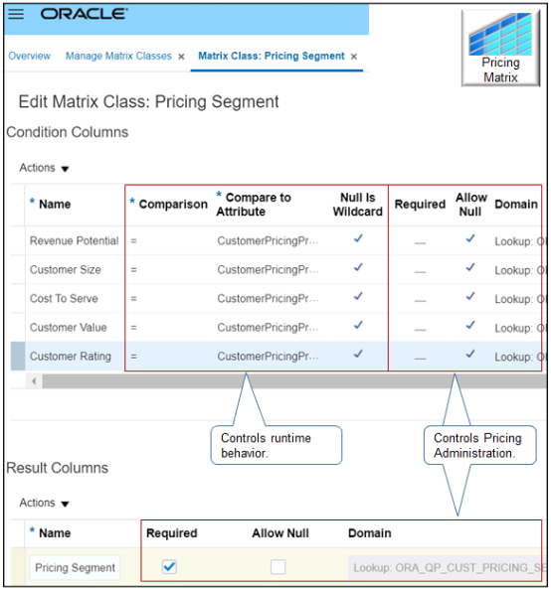Click Compare to Attribute cell for Customer Value

268,328
